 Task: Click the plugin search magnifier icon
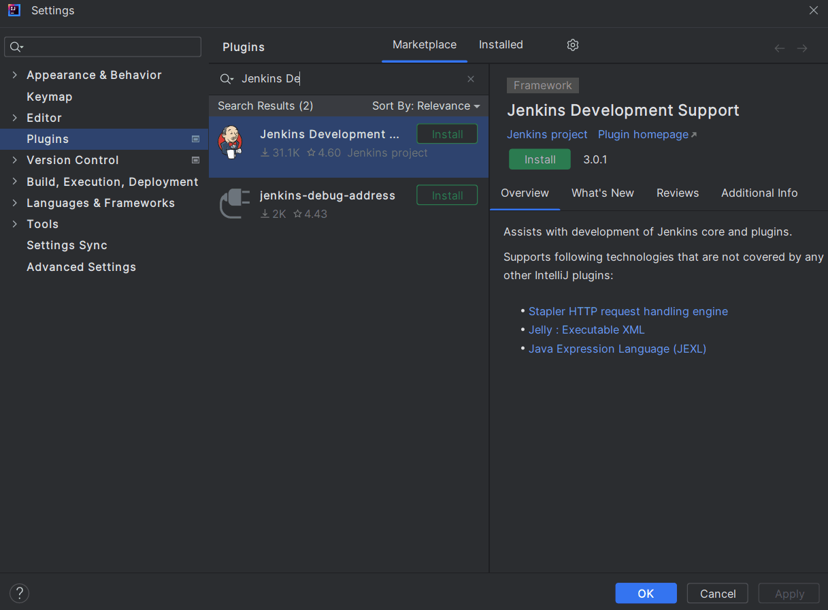226,79
